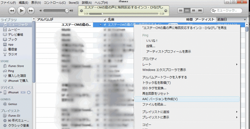Switch to grid view

[x=193, y=11]
